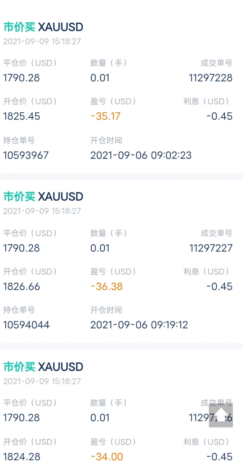Tap opening time 2021-09-06 09:19:12
243x463 pixels.
pyautogui.click(x=139, y=325)
